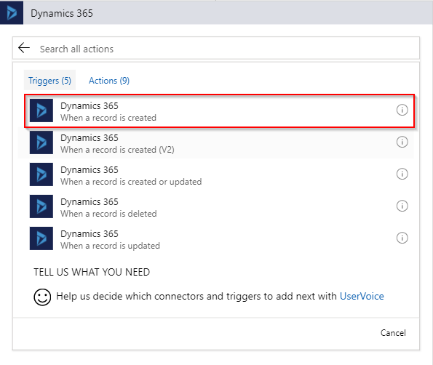
Task: Click the back arrow in search bar
Action: tap(24, 48)
